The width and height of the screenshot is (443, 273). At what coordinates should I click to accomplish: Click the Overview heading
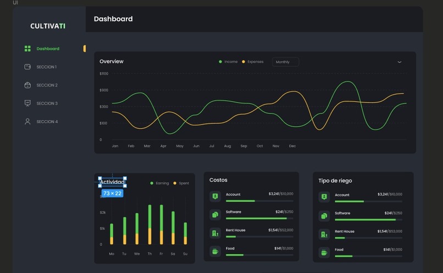pyautogui.click(x=112, y=62)
